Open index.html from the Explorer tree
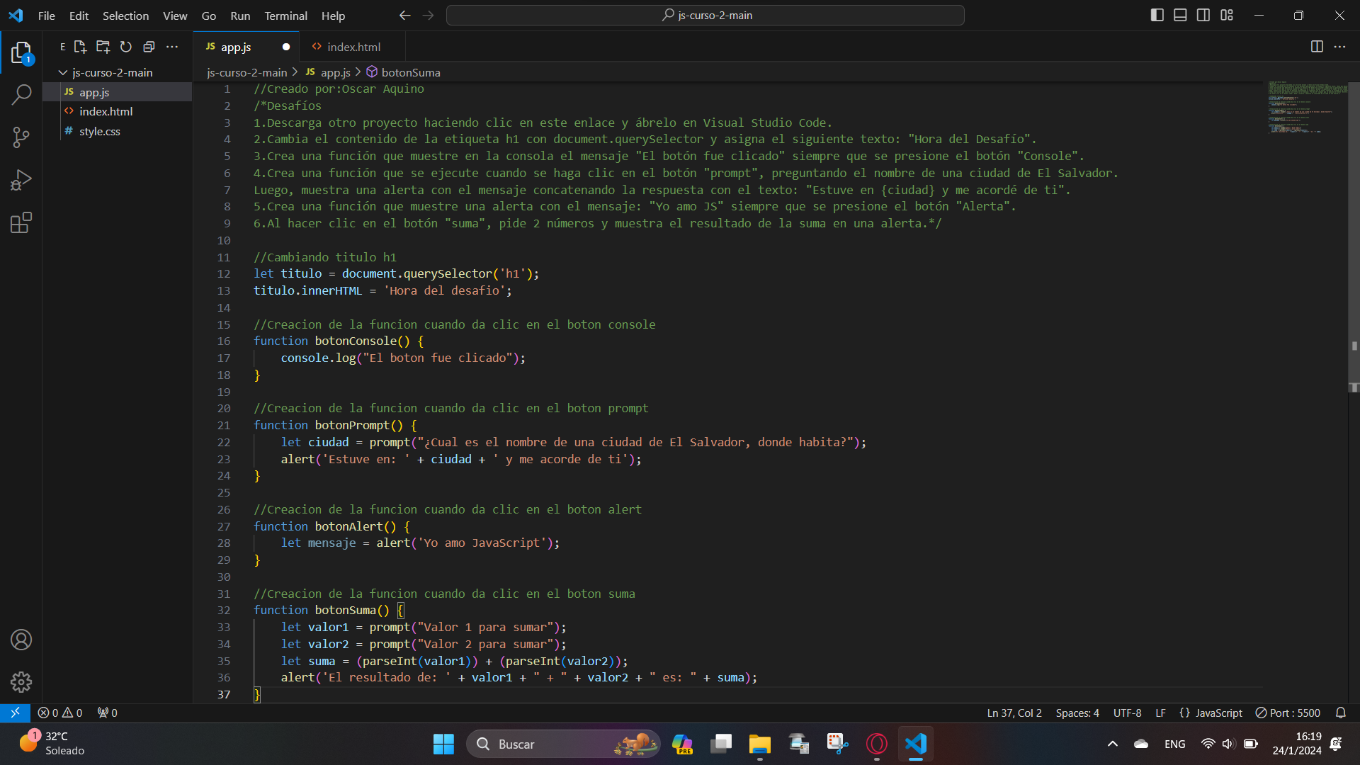 click(118, 112)
